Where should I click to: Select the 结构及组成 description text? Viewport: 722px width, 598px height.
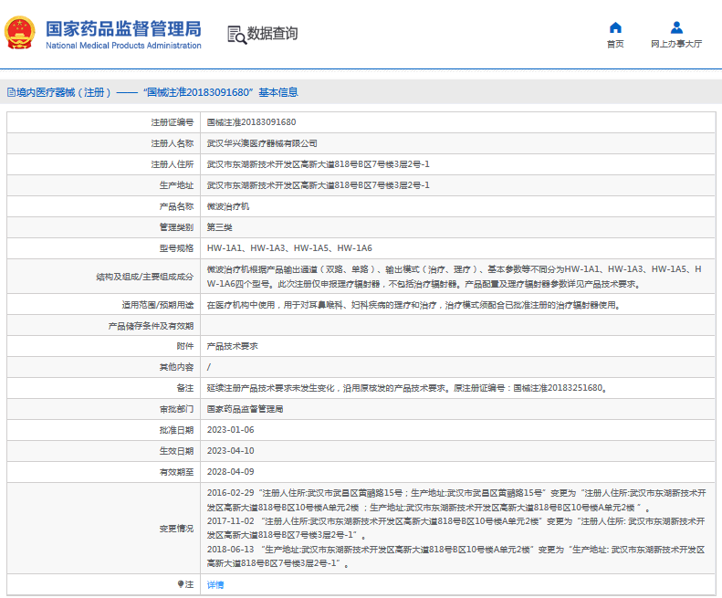pyautogui.click(x=454, y=277)
